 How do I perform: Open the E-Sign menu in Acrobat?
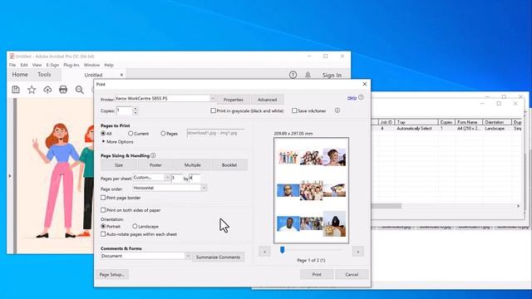52,65
